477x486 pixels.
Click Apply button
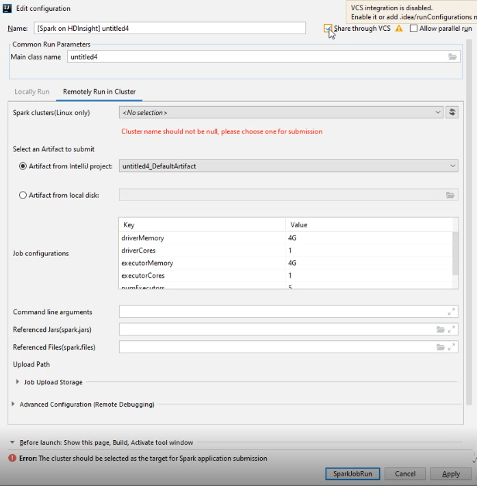point(451,474)
